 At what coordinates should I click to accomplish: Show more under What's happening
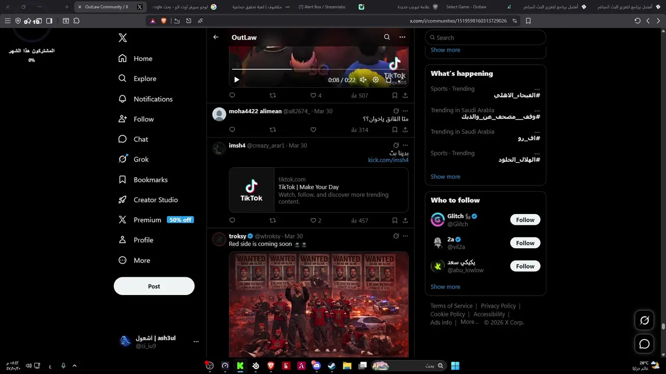[x=445, y=177]
